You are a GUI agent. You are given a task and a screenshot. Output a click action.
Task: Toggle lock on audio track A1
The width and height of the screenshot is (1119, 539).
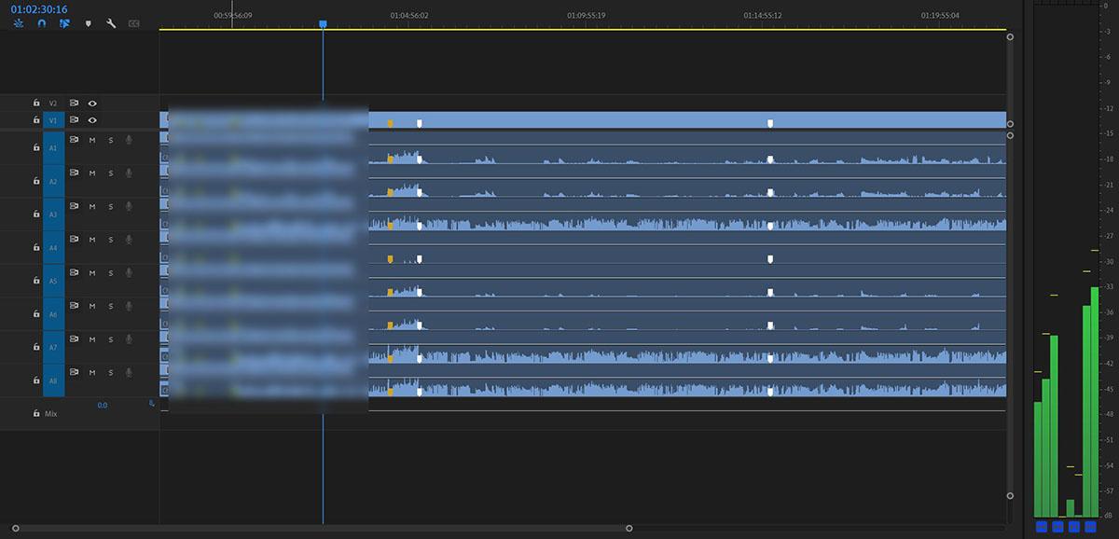click(36, 147)
